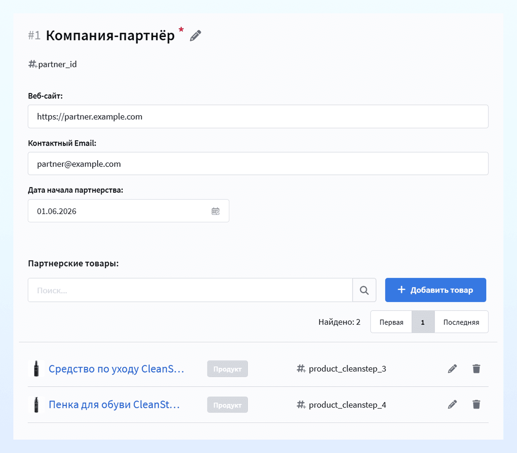Screen dimensions: 517x453
Task: Open the Средство по уходу CleanS… link
Action: 116,369
